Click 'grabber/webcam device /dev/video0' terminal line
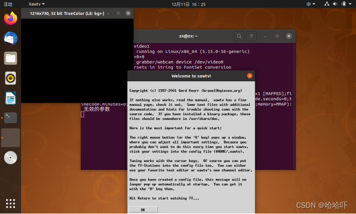 point(180,62)
